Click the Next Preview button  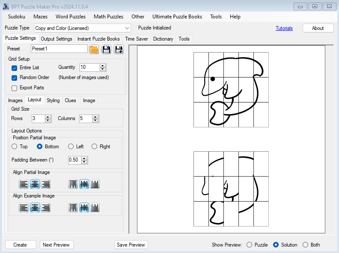56,245
